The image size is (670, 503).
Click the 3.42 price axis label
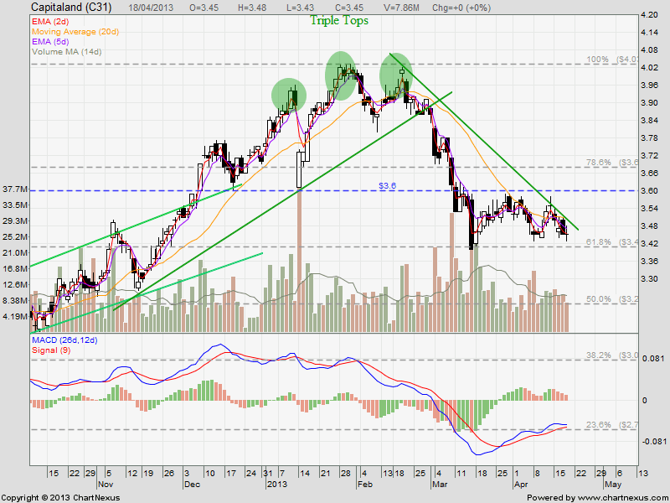(650, 243)
